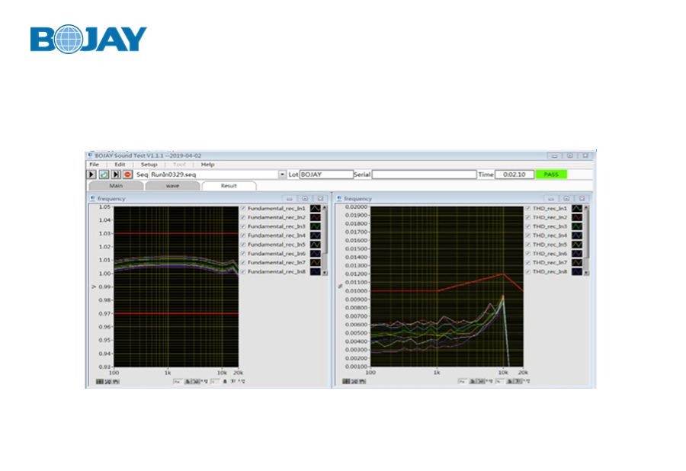Toggle the Fundamental_rec_In7 checkbox
The width and height of the screenshot is (686, 471).
243,262
